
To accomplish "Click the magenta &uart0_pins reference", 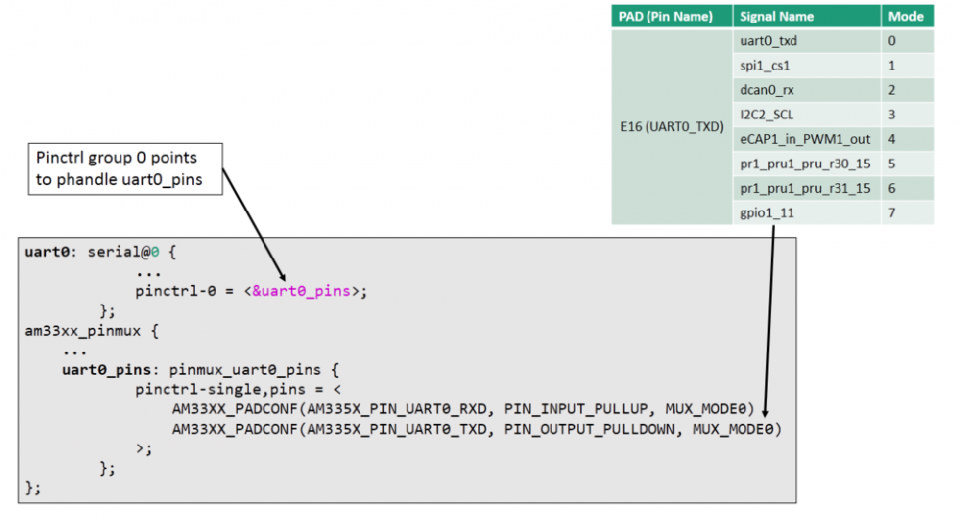I will coord(305,291).
